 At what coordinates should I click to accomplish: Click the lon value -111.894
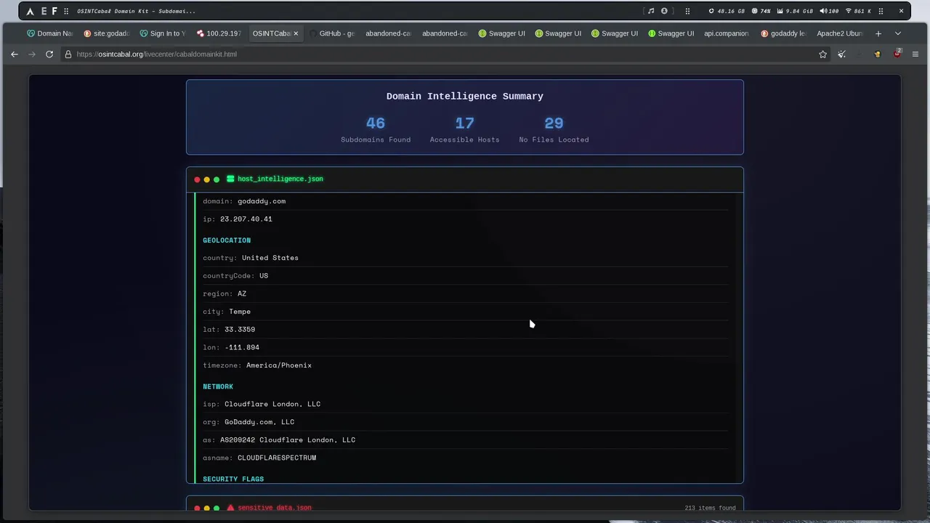[x=242, y=347]
